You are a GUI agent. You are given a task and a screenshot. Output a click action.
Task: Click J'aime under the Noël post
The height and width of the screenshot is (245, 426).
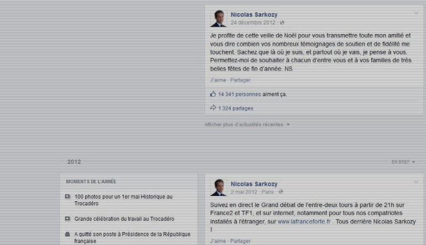pyautogui.click(x=218, y=80)
